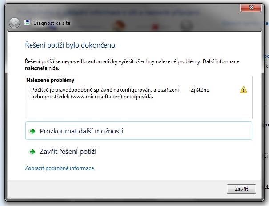Open Zobrazit podrobné informace link

tap(60, 168)
